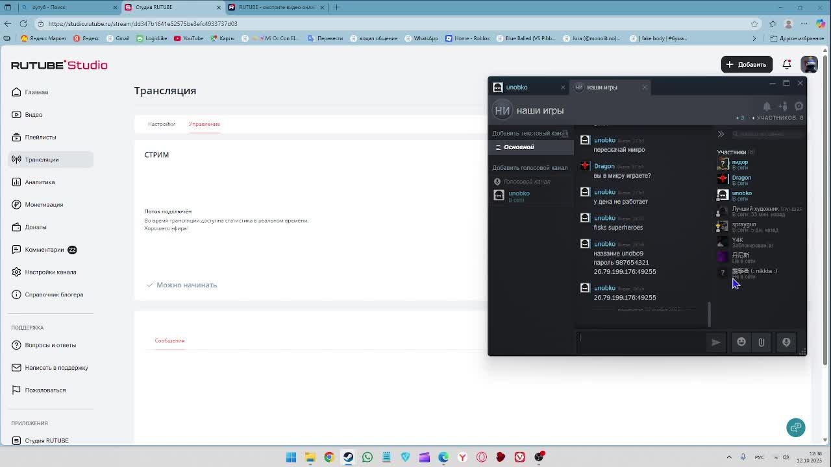Viewport: 831px width, 467px height.
Task: Open the Видео section in sidebar
Action: (34, 115)
